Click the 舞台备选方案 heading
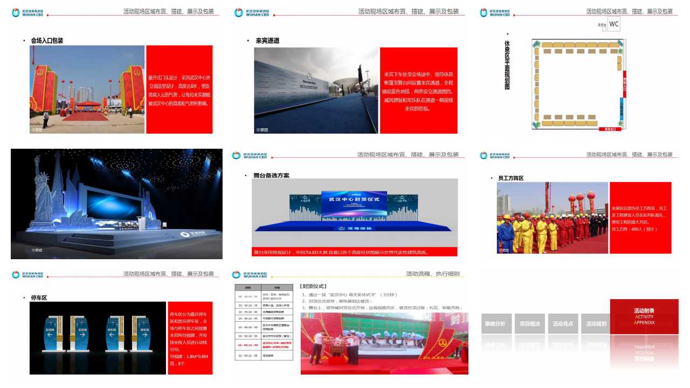This screenshot has height=388, width=690. pyautogui.click(x=271, y=176)
